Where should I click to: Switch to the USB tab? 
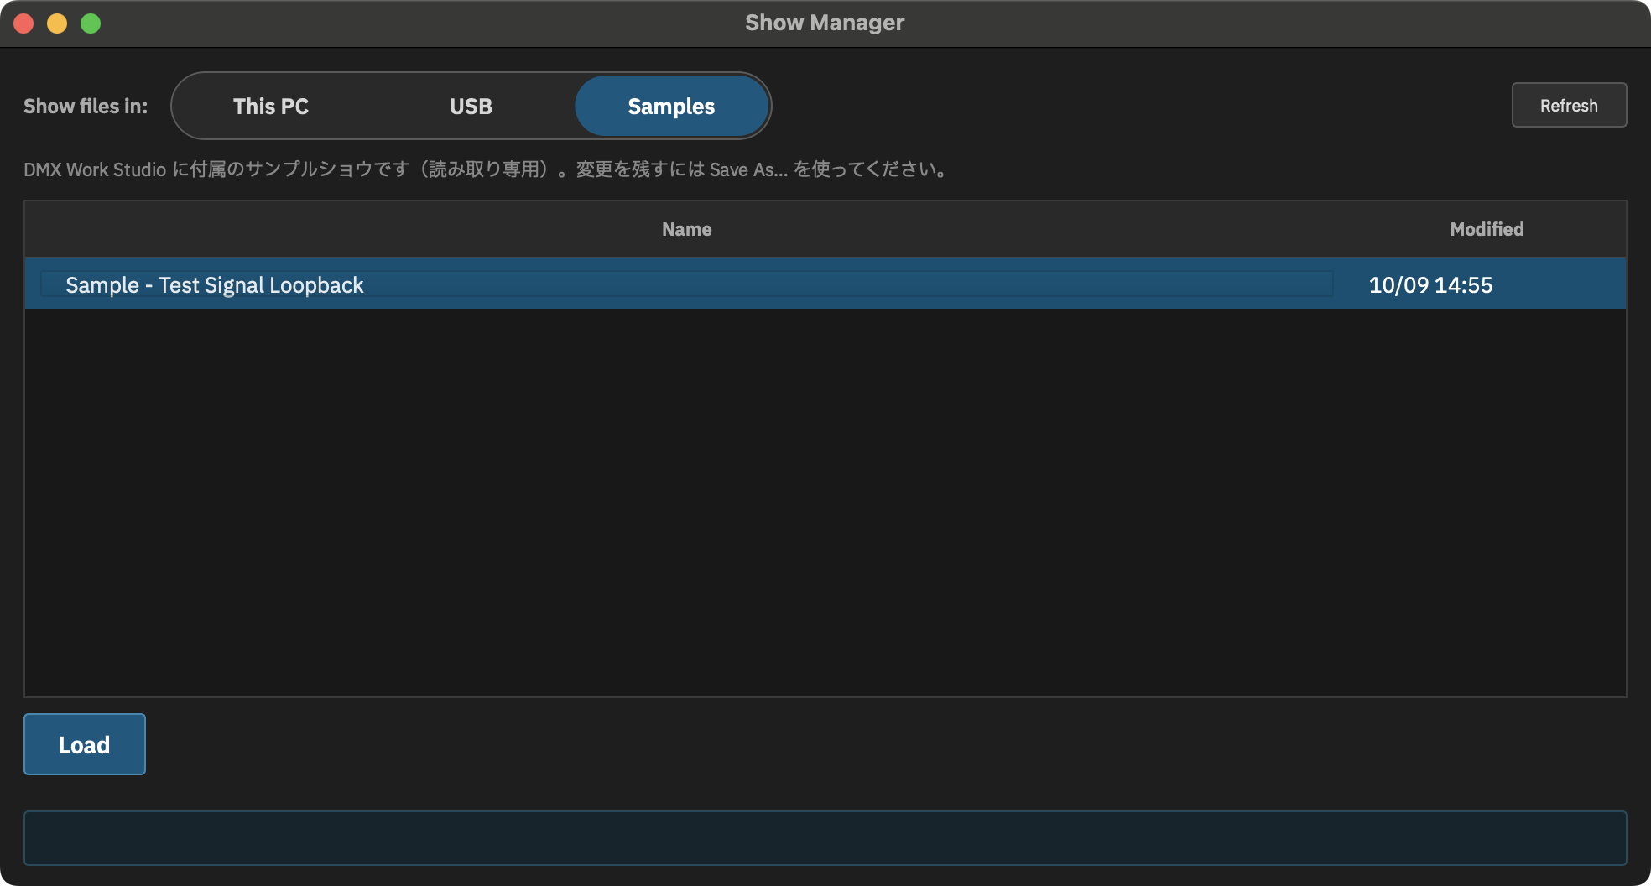[x=471, y=107]
